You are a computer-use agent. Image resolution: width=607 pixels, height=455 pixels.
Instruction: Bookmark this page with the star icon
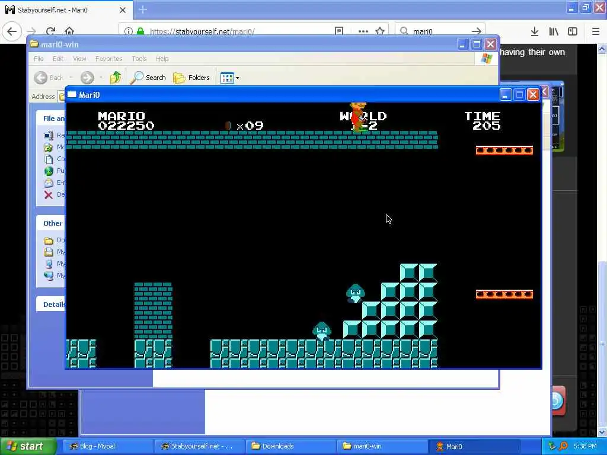click(x=380, y=31)
